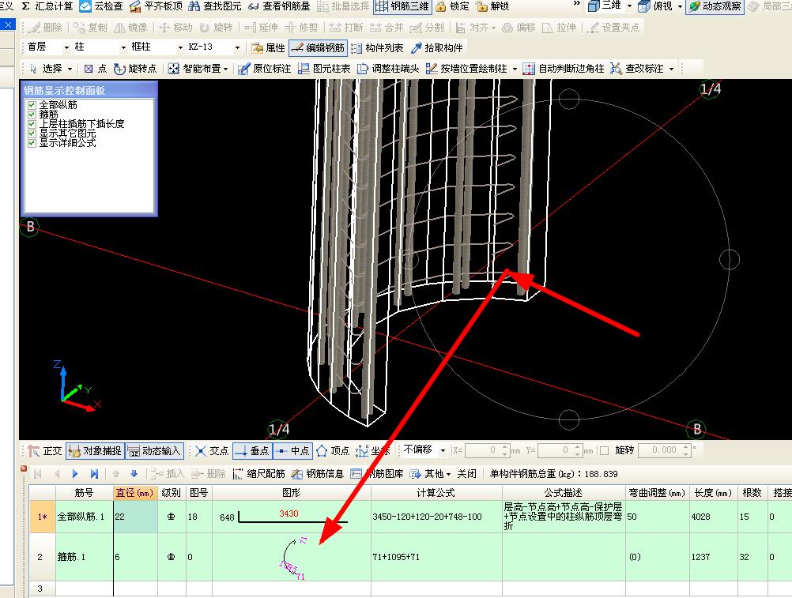
Task: Click 查看钢筋量 view rebar quantity
Action: point(279,6)
